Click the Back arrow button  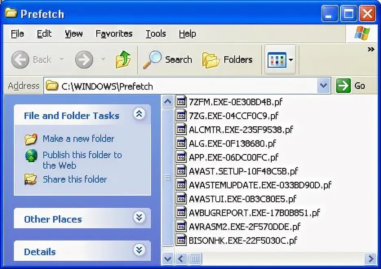coord(20,60)
